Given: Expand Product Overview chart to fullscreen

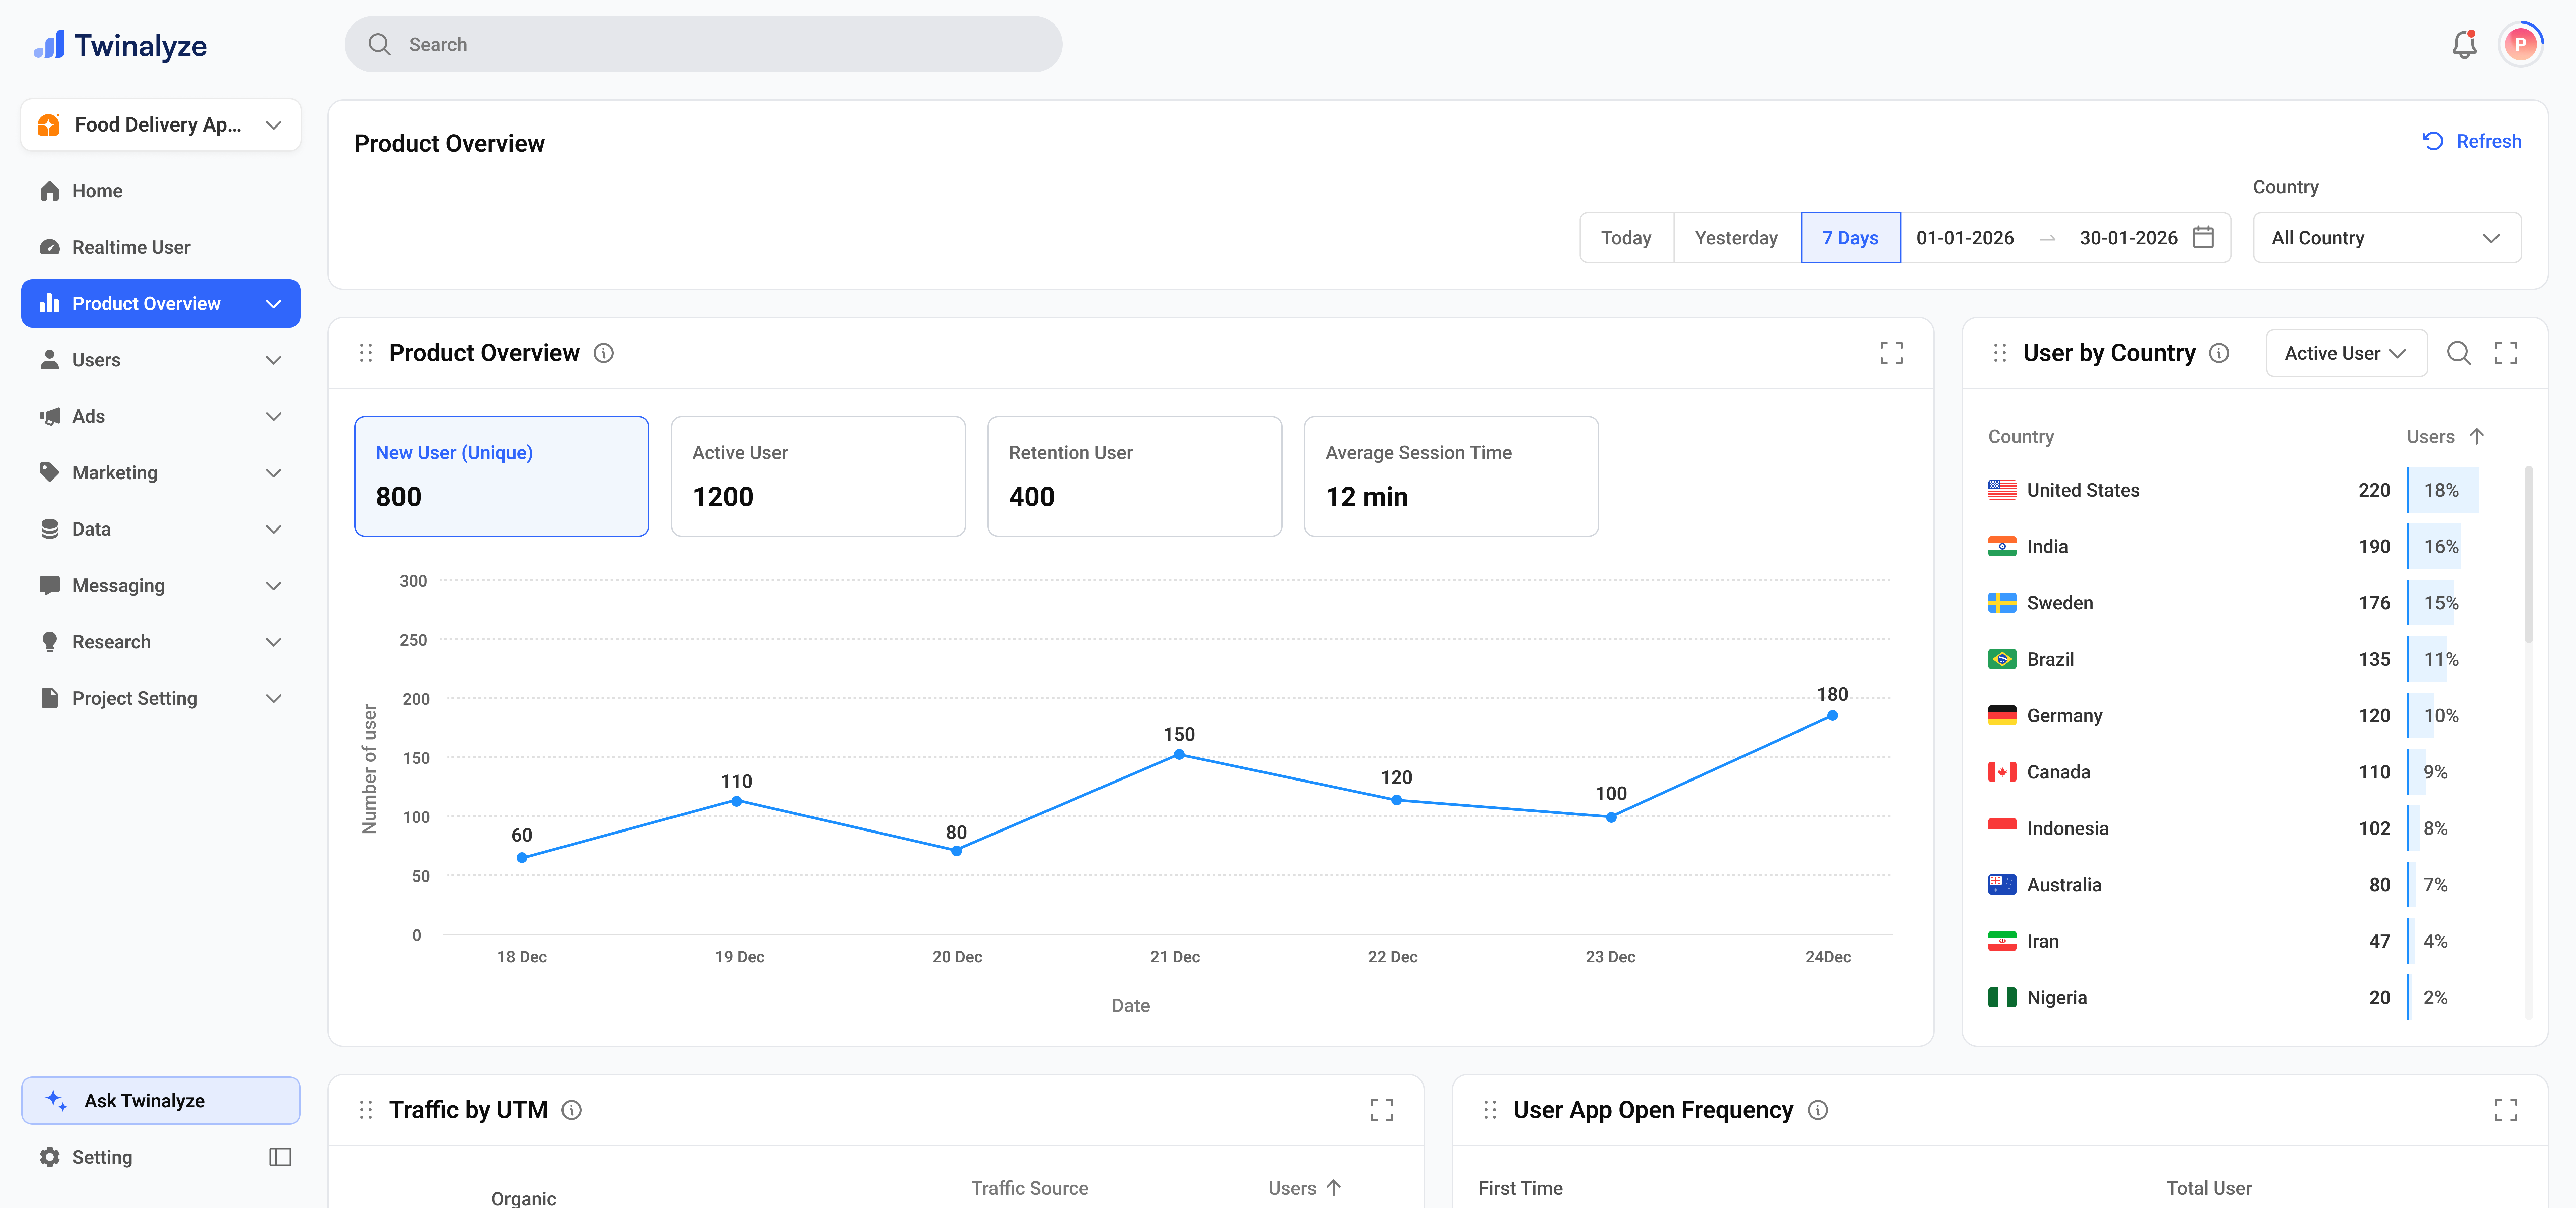Looking at the screenshot, I should pos(1891,353).
